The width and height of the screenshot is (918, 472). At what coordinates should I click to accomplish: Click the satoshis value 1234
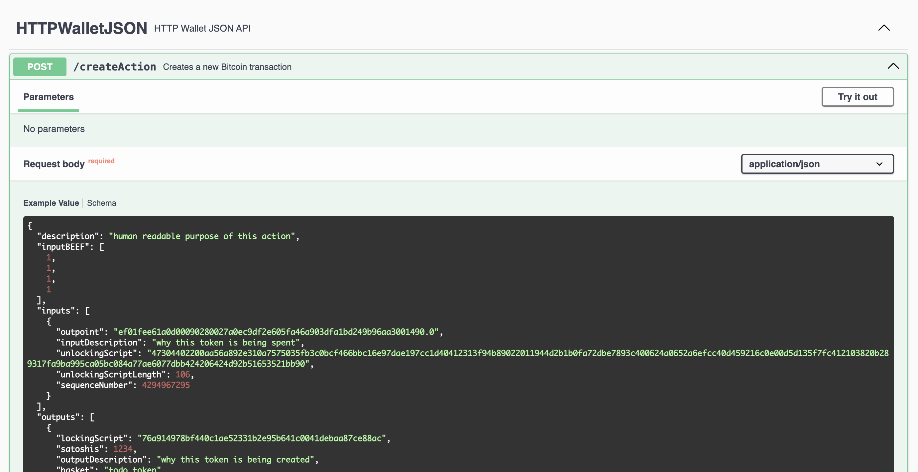pos(123,449)
